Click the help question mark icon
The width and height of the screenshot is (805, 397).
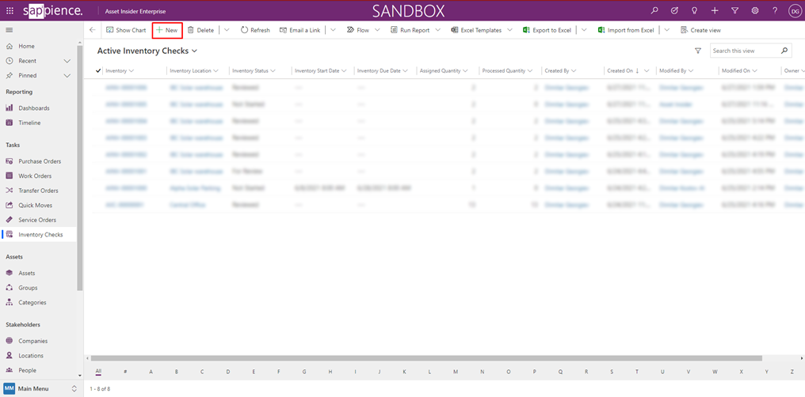pos(774,10)
